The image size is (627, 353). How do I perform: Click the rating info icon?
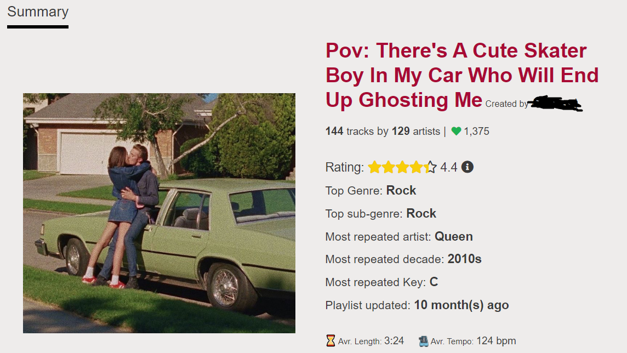(468, 167)
